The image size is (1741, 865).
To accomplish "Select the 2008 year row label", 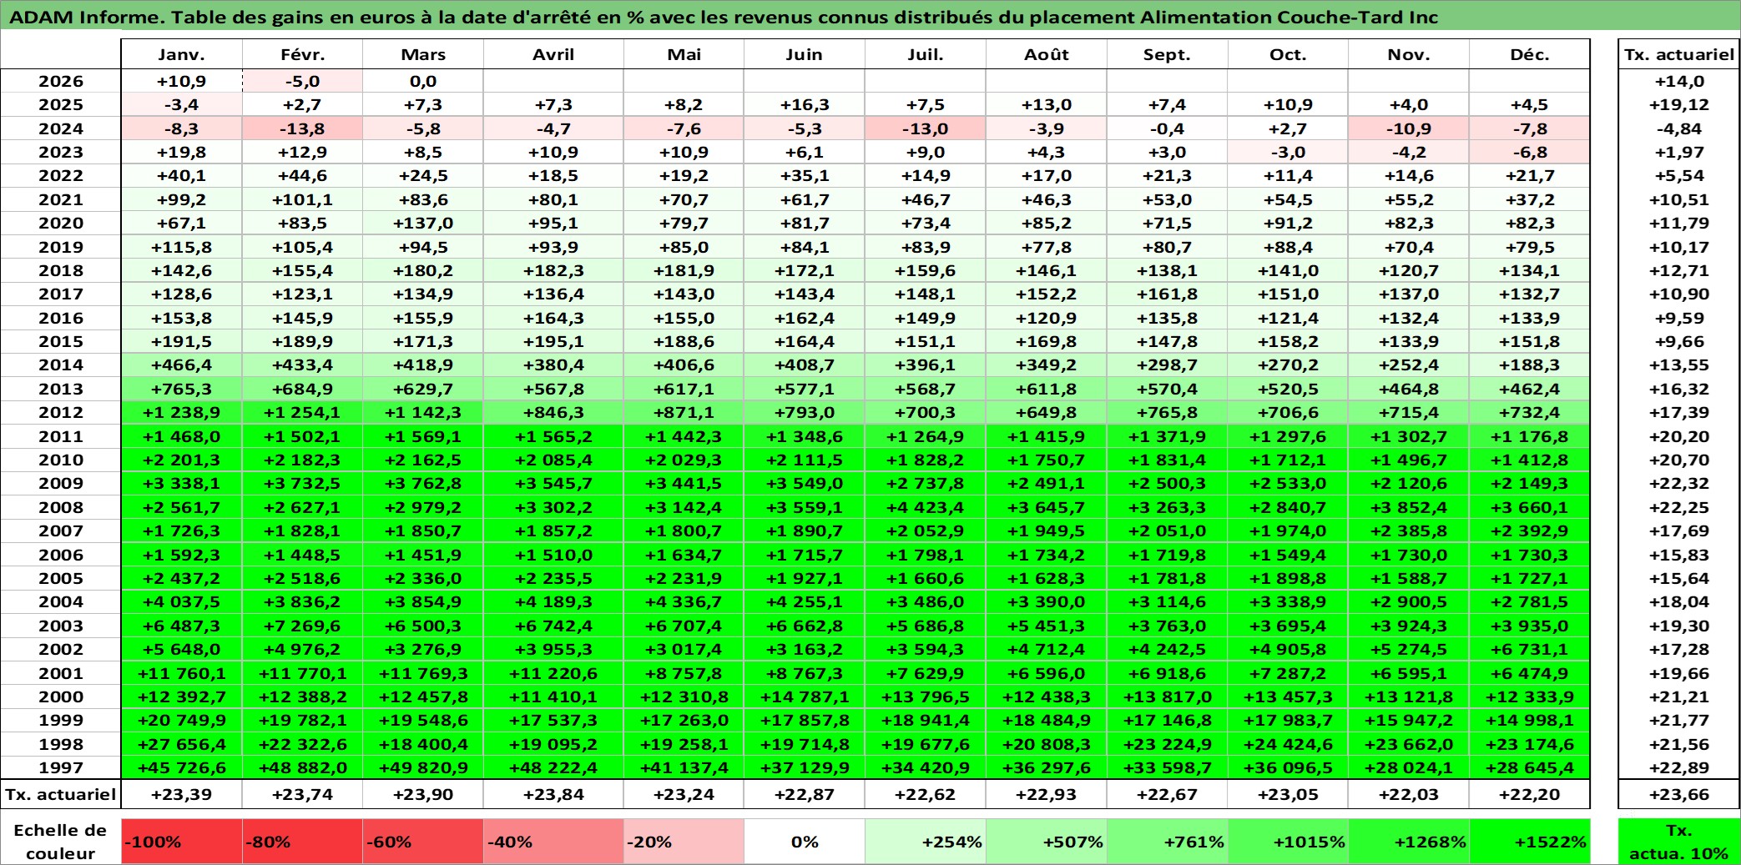I will [x=61, y=507].
